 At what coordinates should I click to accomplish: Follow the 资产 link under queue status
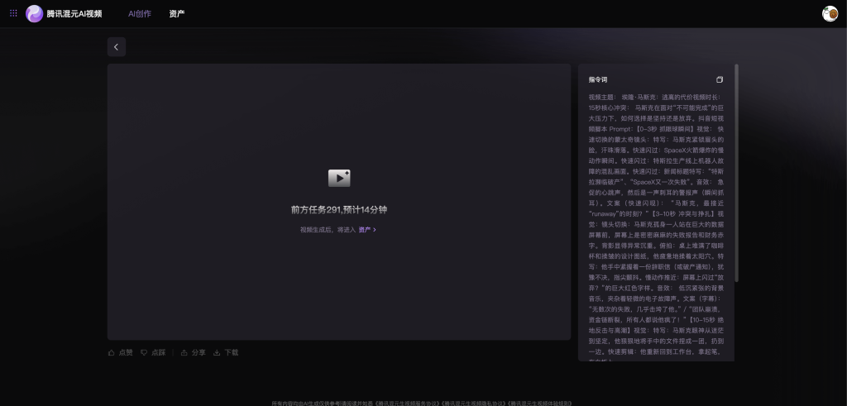(366, 230)
